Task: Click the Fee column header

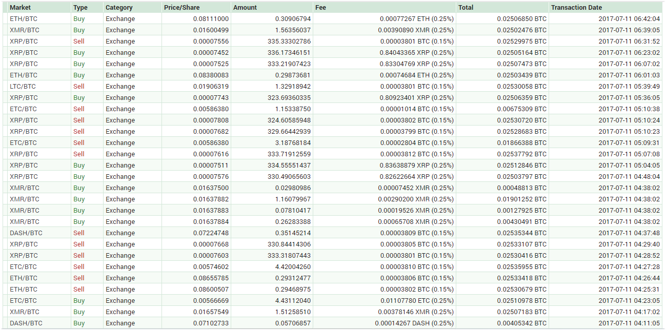Action: pyautogui.click(x=320, y=8)
